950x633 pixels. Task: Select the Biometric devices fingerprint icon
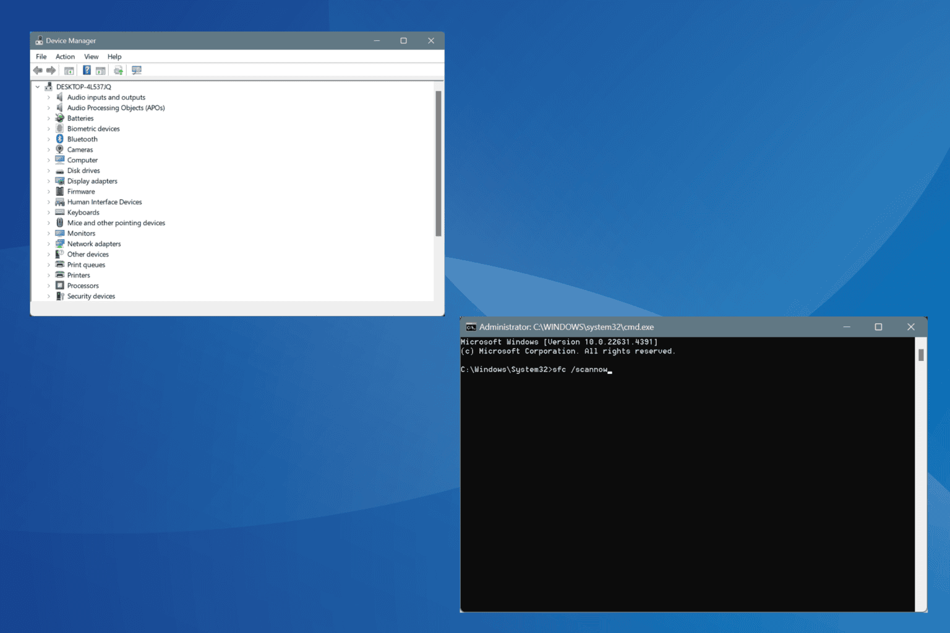pos(60,129)
